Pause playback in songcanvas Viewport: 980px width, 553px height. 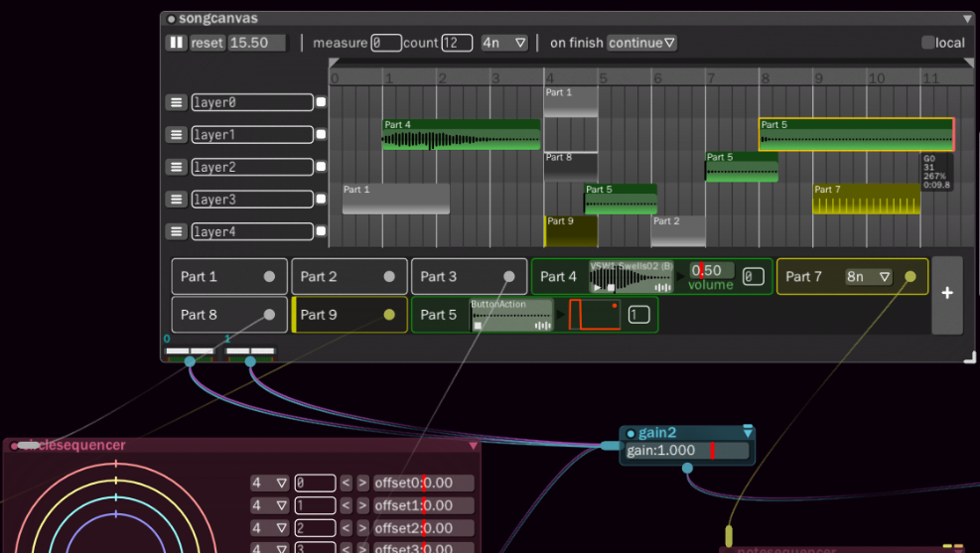point(177,43)
